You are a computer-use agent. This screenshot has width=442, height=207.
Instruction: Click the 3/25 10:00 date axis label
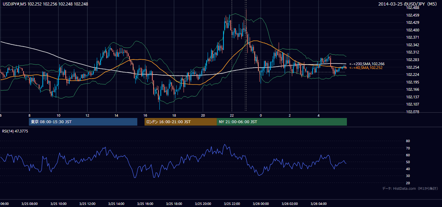coord(58,204)
